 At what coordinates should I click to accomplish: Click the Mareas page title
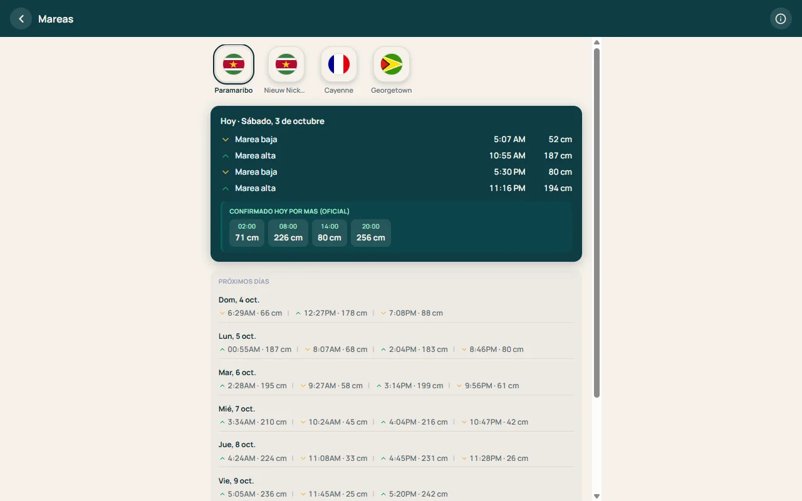pos(56,19)
